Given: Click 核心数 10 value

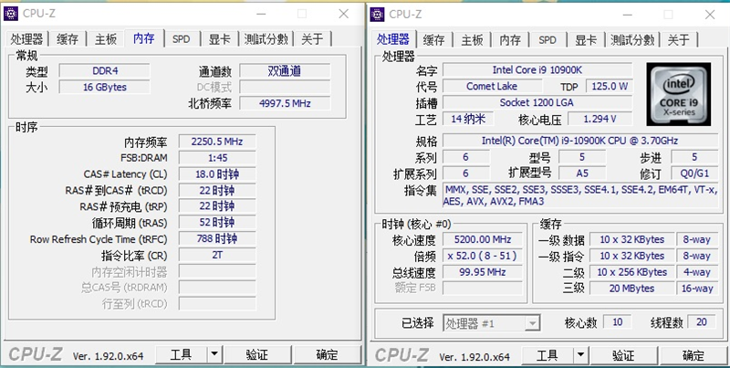Looking at the screenshot, I should tap(618, 321).
